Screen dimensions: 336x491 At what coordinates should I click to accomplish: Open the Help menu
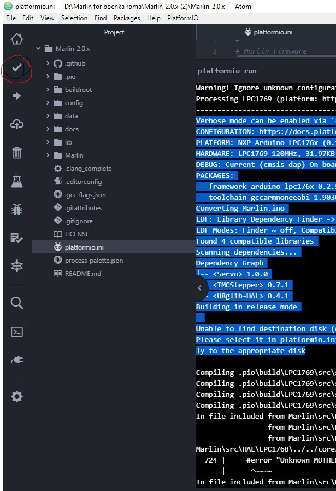tap(154, 18)
